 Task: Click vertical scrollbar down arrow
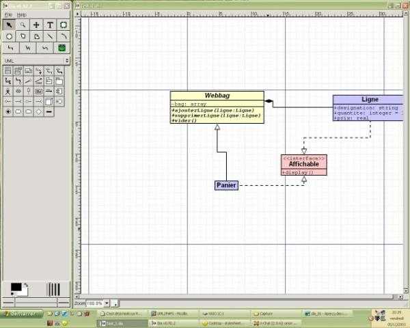pyautogui.click(x=406, y=290)
